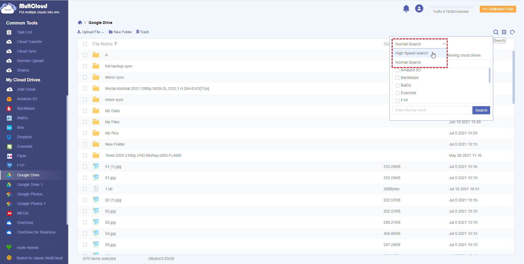Open Google Photos 1 in sidebar
Image resolution: width=524 pixels, height=264 pixels.
tap(31, 204)
